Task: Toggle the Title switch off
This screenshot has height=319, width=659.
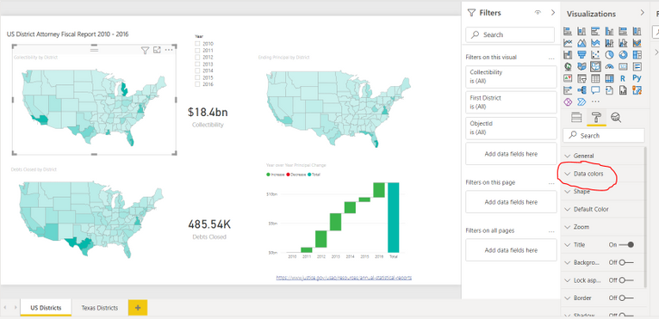Action: (626, 245)
